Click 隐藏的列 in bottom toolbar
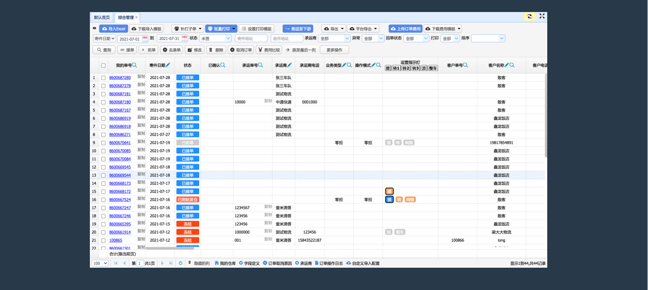Viewport: 648px width, 290px height. coord(199,263)
